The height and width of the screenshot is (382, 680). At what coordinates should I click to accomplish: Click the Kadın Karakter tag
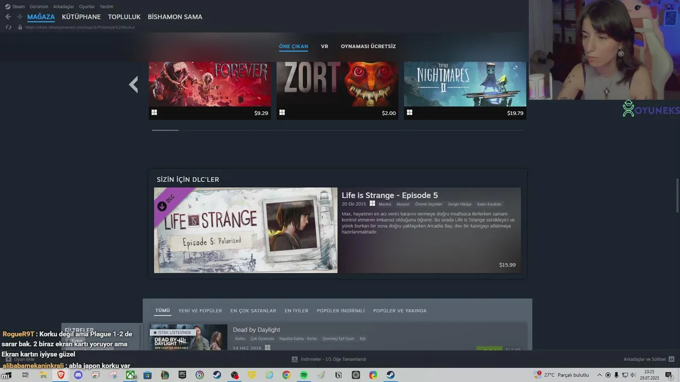point(489,204)
